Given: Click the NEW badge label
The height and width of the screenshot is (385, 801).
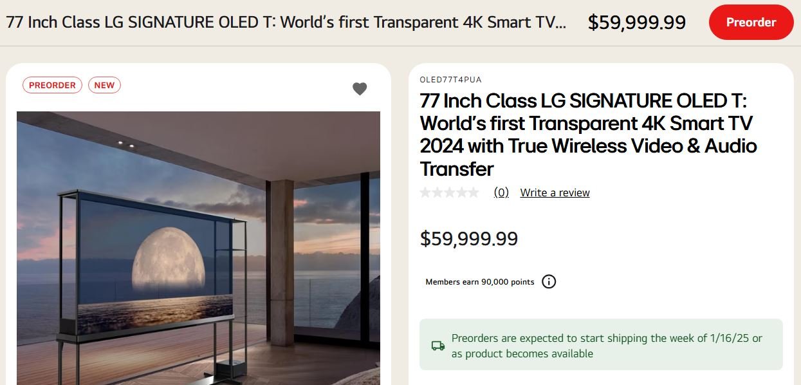Looking at the screenshot, I should point(104,84).
